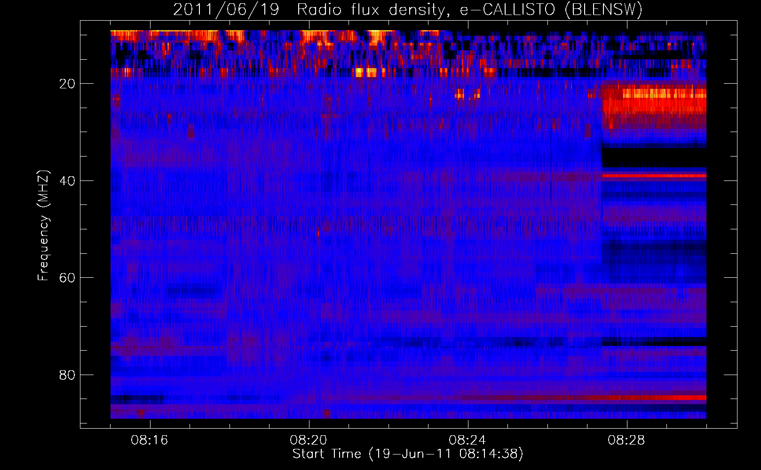Click the '08:16' time axis label
Screen dimensions: 761x470
pyautogui.click(x=150, y=440)
